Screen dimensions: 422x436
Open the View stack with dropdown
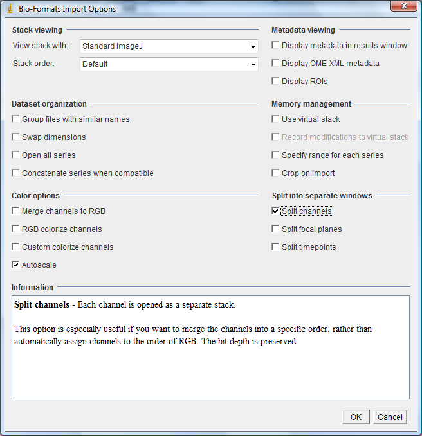pos(169,46)
